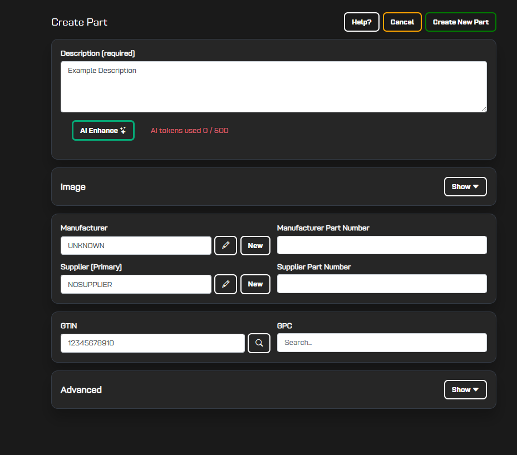
Task: Click the 'GPC' label
Action: pyautogui.click(x=284, y=326)
